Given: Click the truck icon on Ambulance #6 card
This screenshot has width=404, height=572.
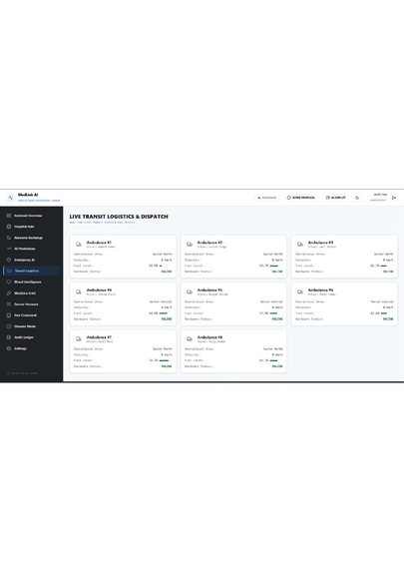Looking at the screenshot, I should (300, 291).
